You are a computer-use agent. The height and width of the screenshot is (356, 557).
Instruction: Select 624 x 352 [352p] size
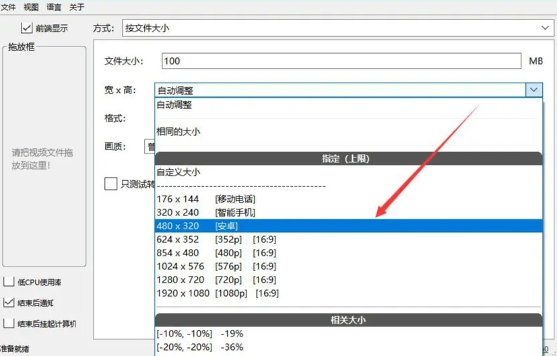click(349, 240)
